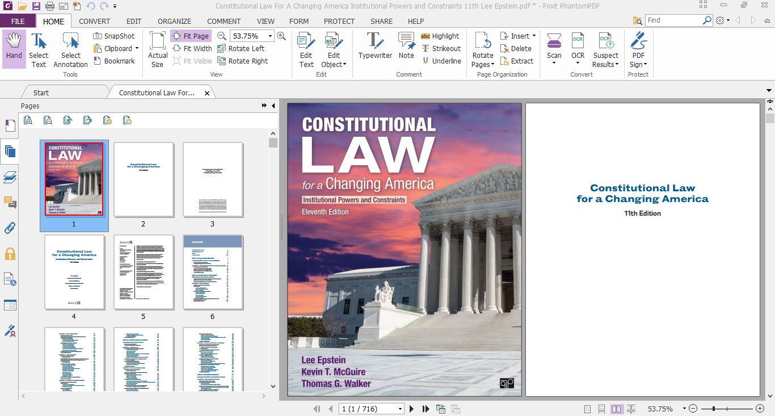Rotate the view left
Viewport: 775px width, 416px height.
(241, 48)
